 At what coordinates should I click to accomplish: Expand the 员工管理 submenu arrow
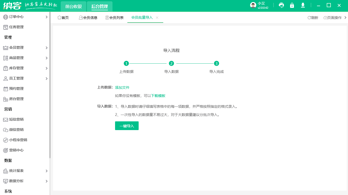click(46, 78)
